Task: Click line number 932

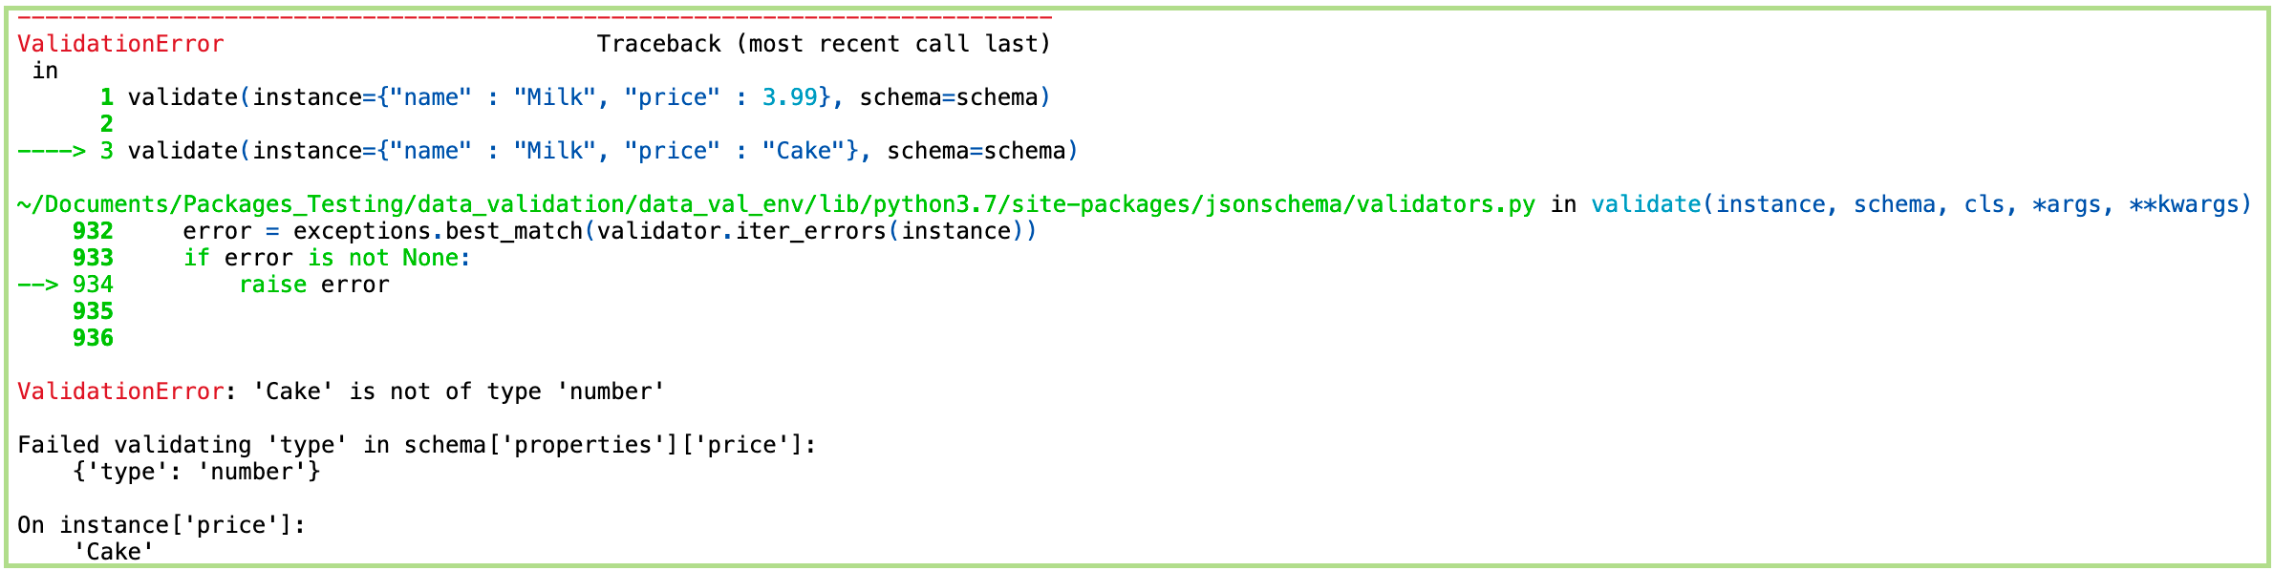Action: click(x=93, y=231)
